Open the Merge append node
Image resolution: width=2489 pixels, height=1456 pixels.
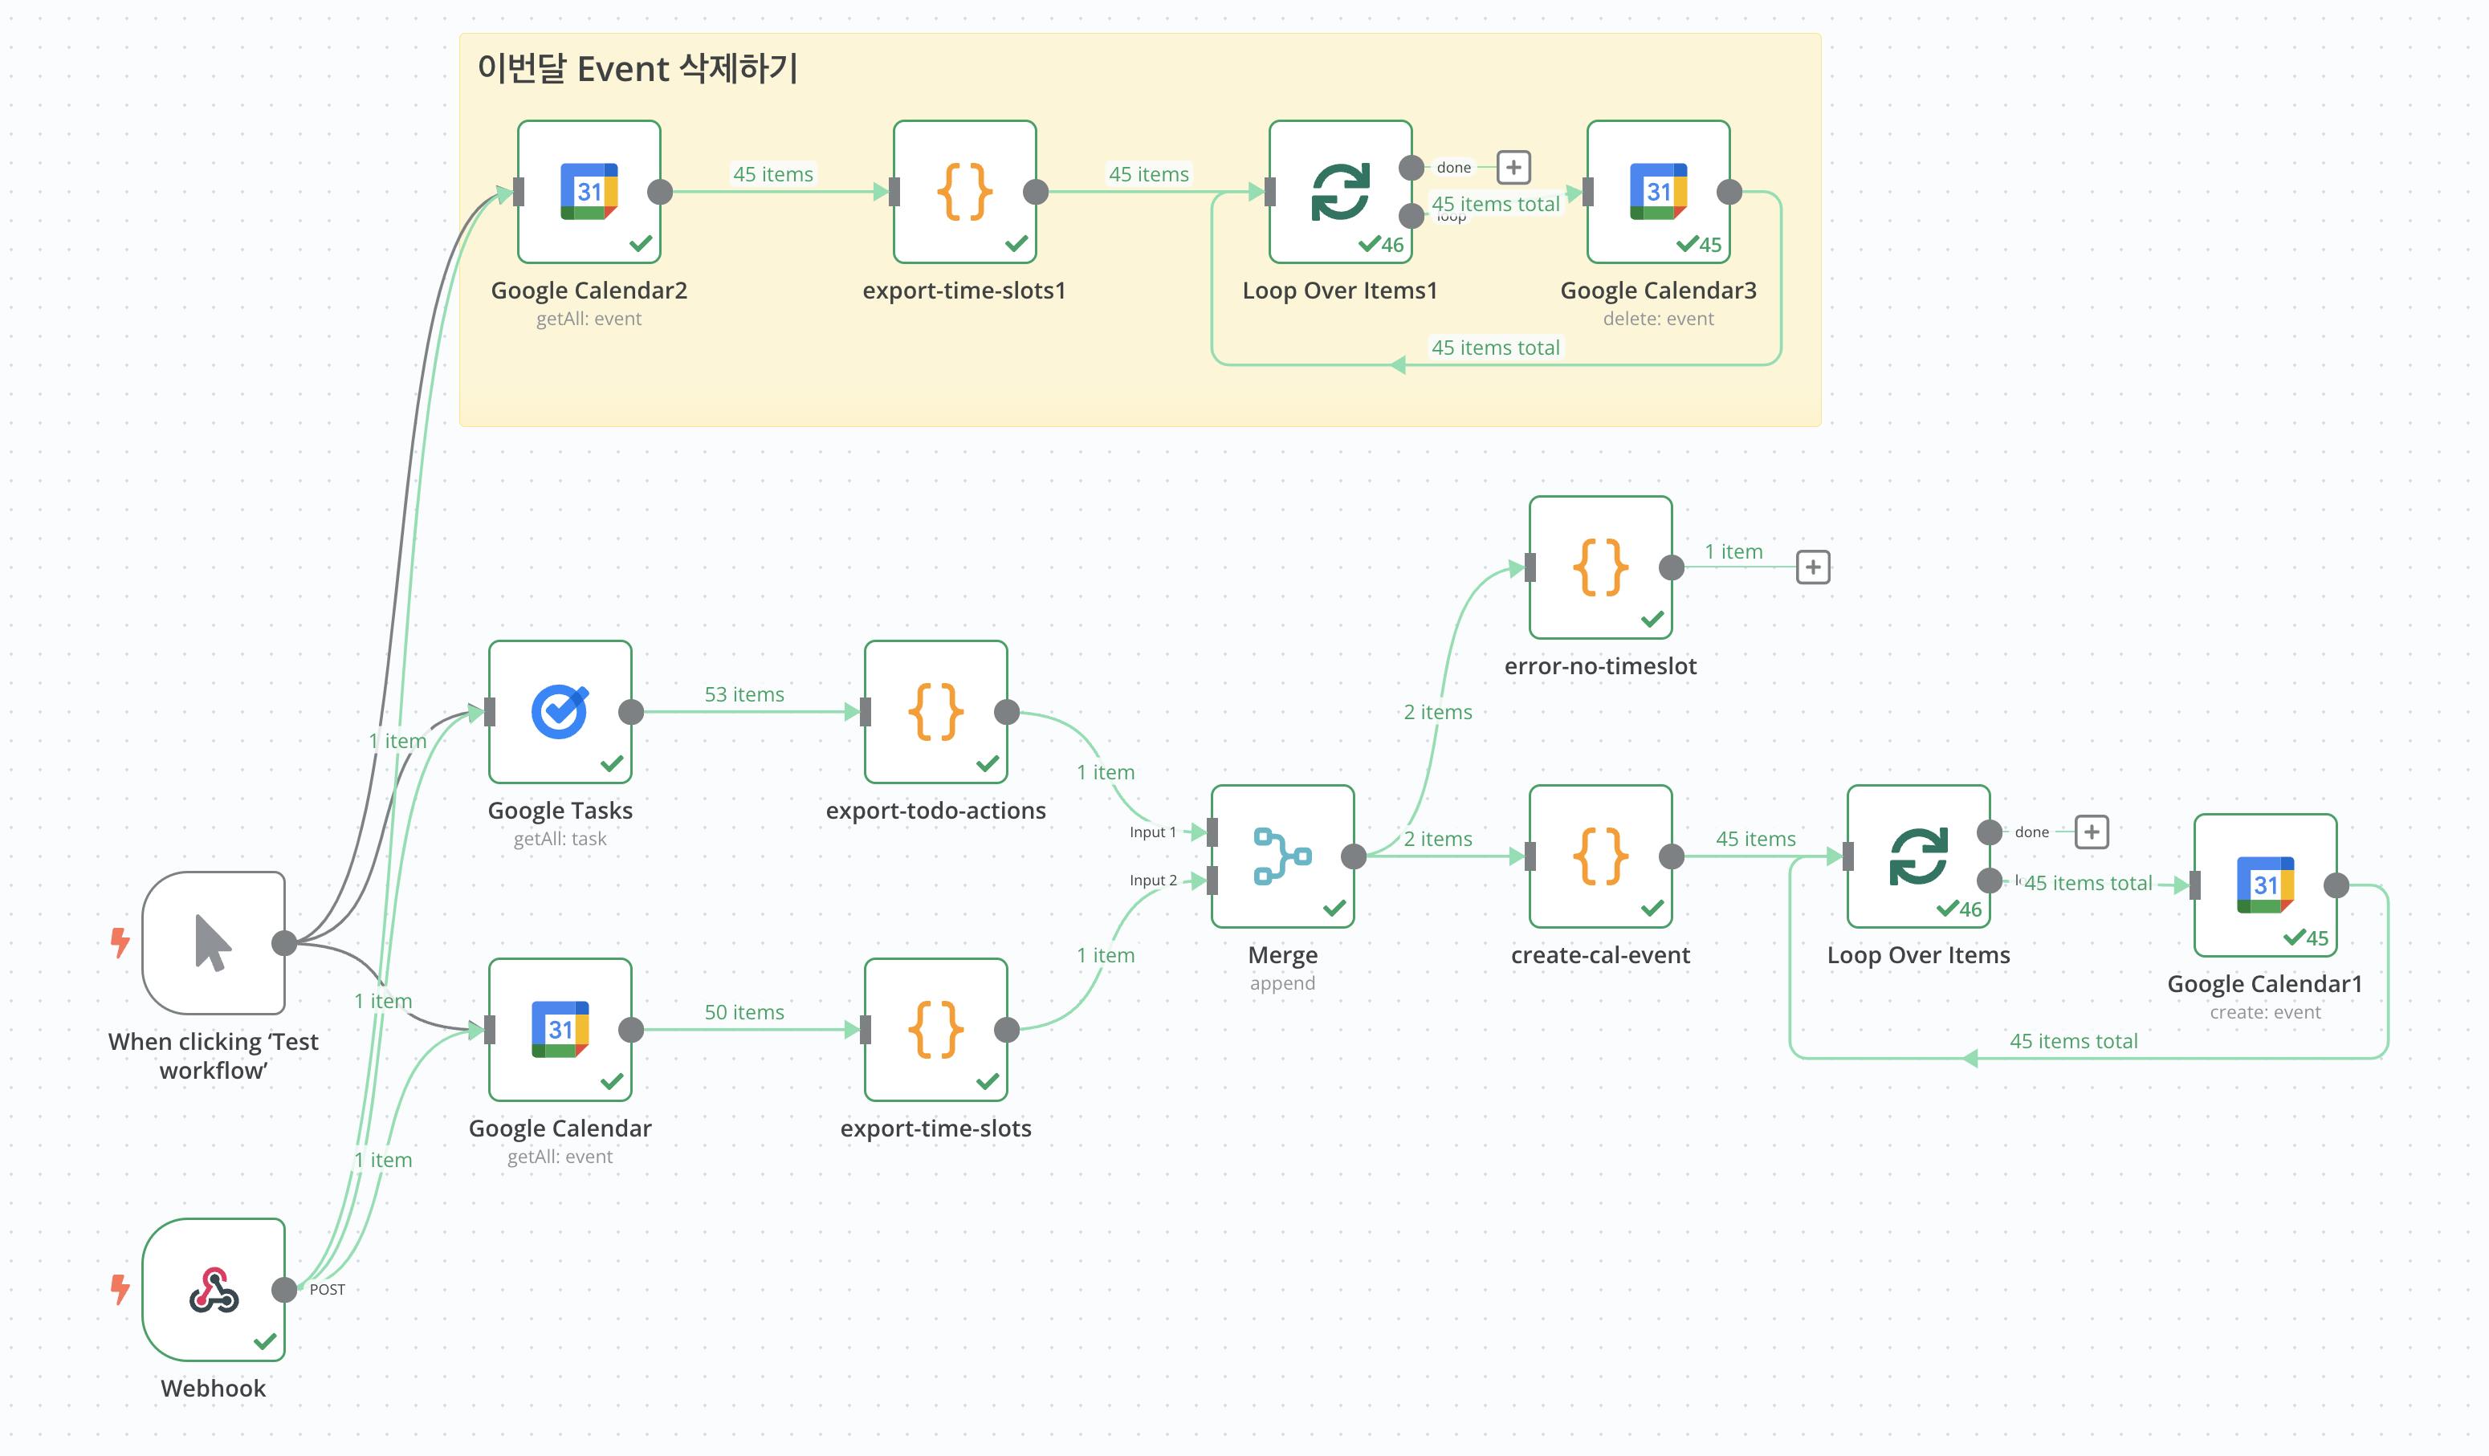1282,856
